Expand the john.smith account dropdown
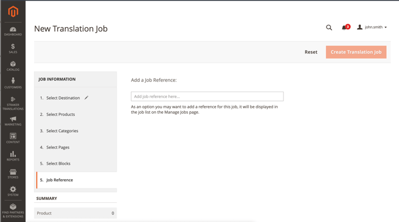The width and height of the screenshot is (399, 222). coord(372,27)
